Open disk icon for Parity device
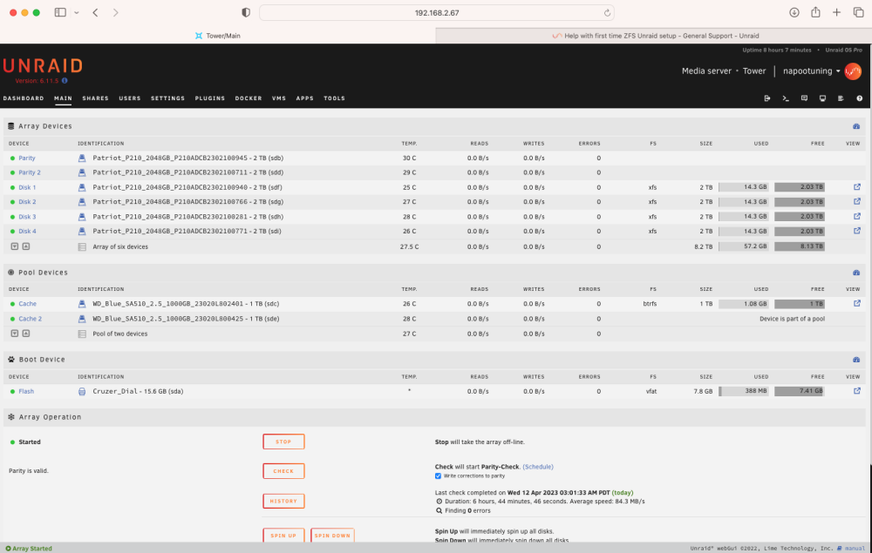Viewport: 872px width, 553px height. [82, 158]
